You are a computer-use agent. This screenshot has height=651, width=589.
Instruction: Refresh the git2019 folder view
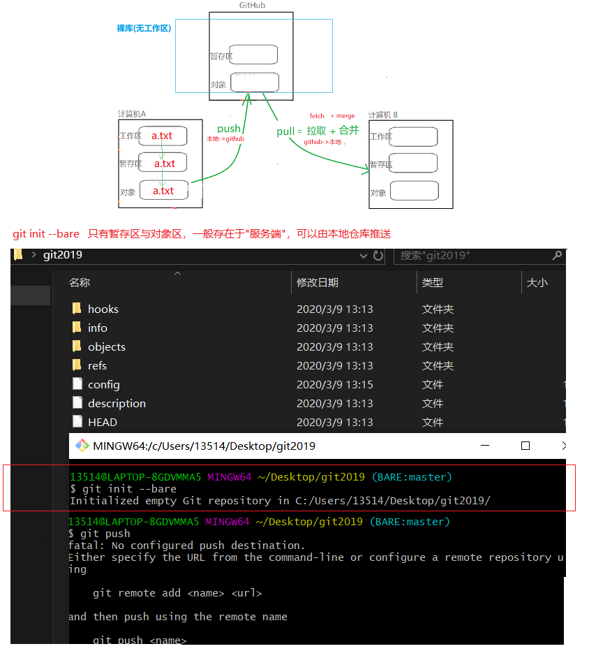click(378, 256)
